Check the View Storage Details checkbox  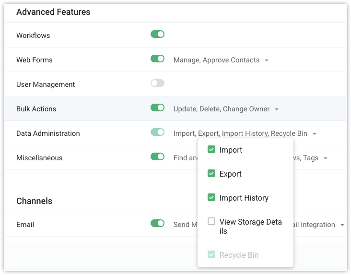211,222
